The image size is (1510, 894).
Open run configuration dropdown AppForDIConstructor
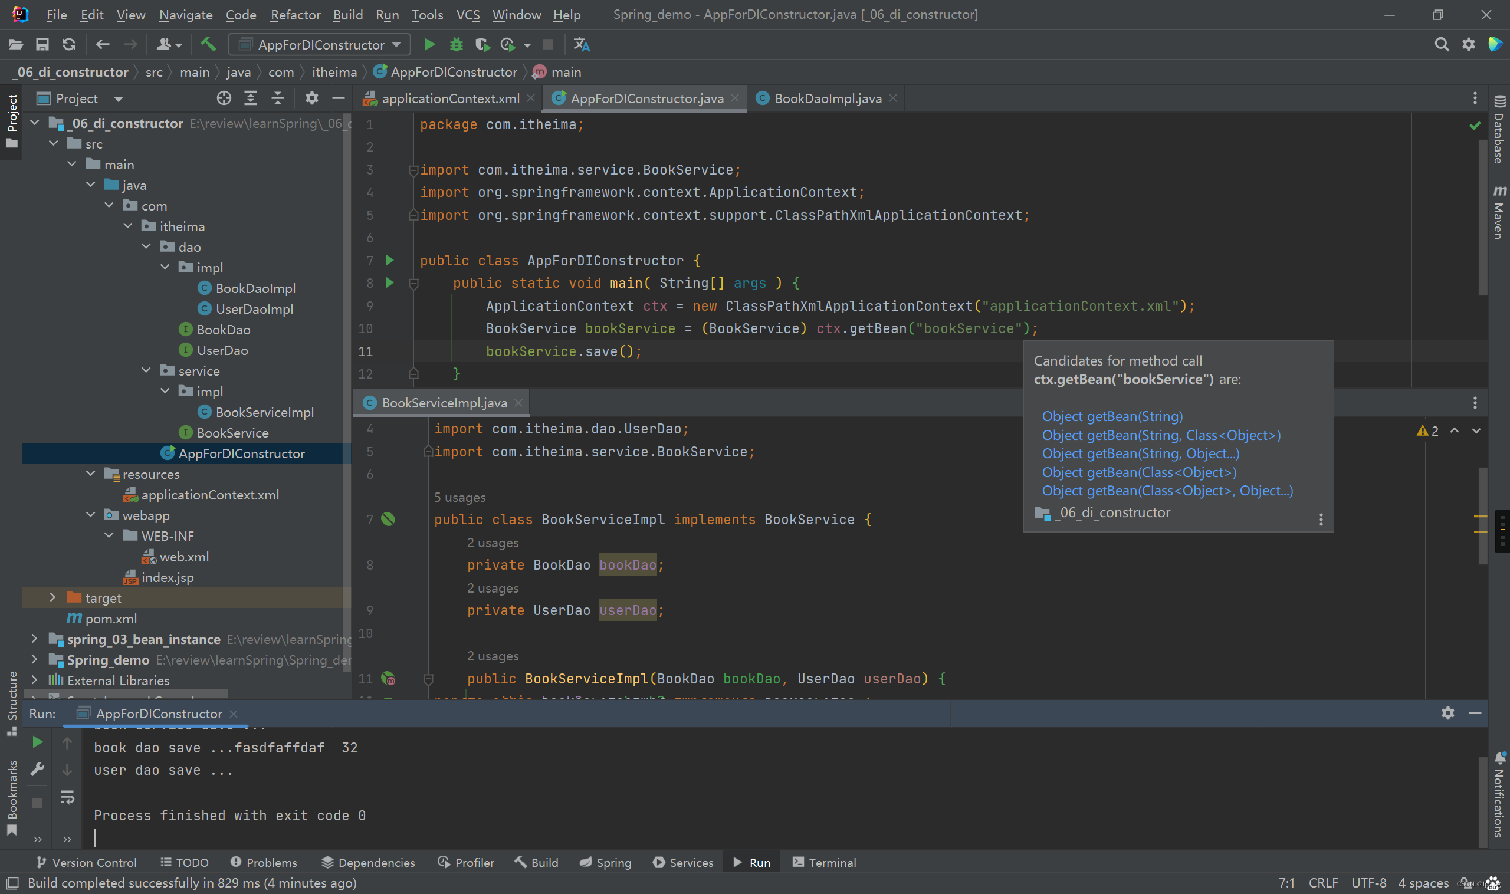click(319, 45)
